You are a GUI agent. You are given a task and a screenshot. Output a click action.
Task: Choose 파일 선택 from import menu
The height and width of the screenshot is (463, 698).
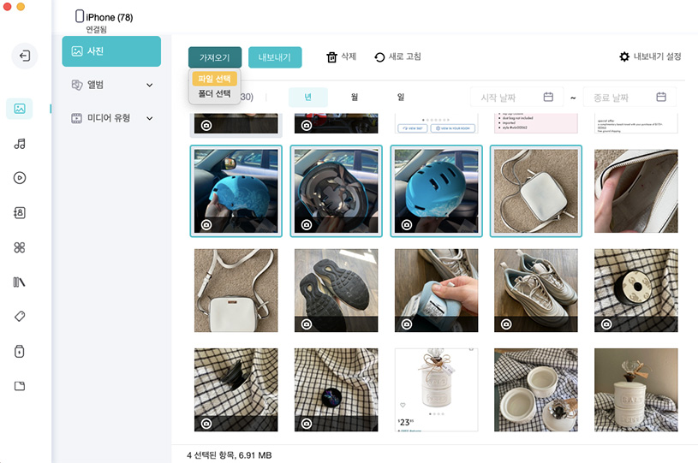(214, 79)
